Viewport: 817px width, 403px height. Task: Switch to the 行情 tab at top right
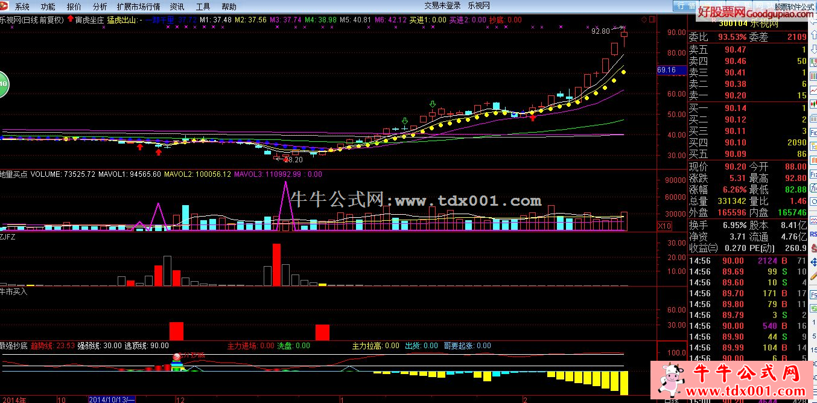click(x=686, y=6)
